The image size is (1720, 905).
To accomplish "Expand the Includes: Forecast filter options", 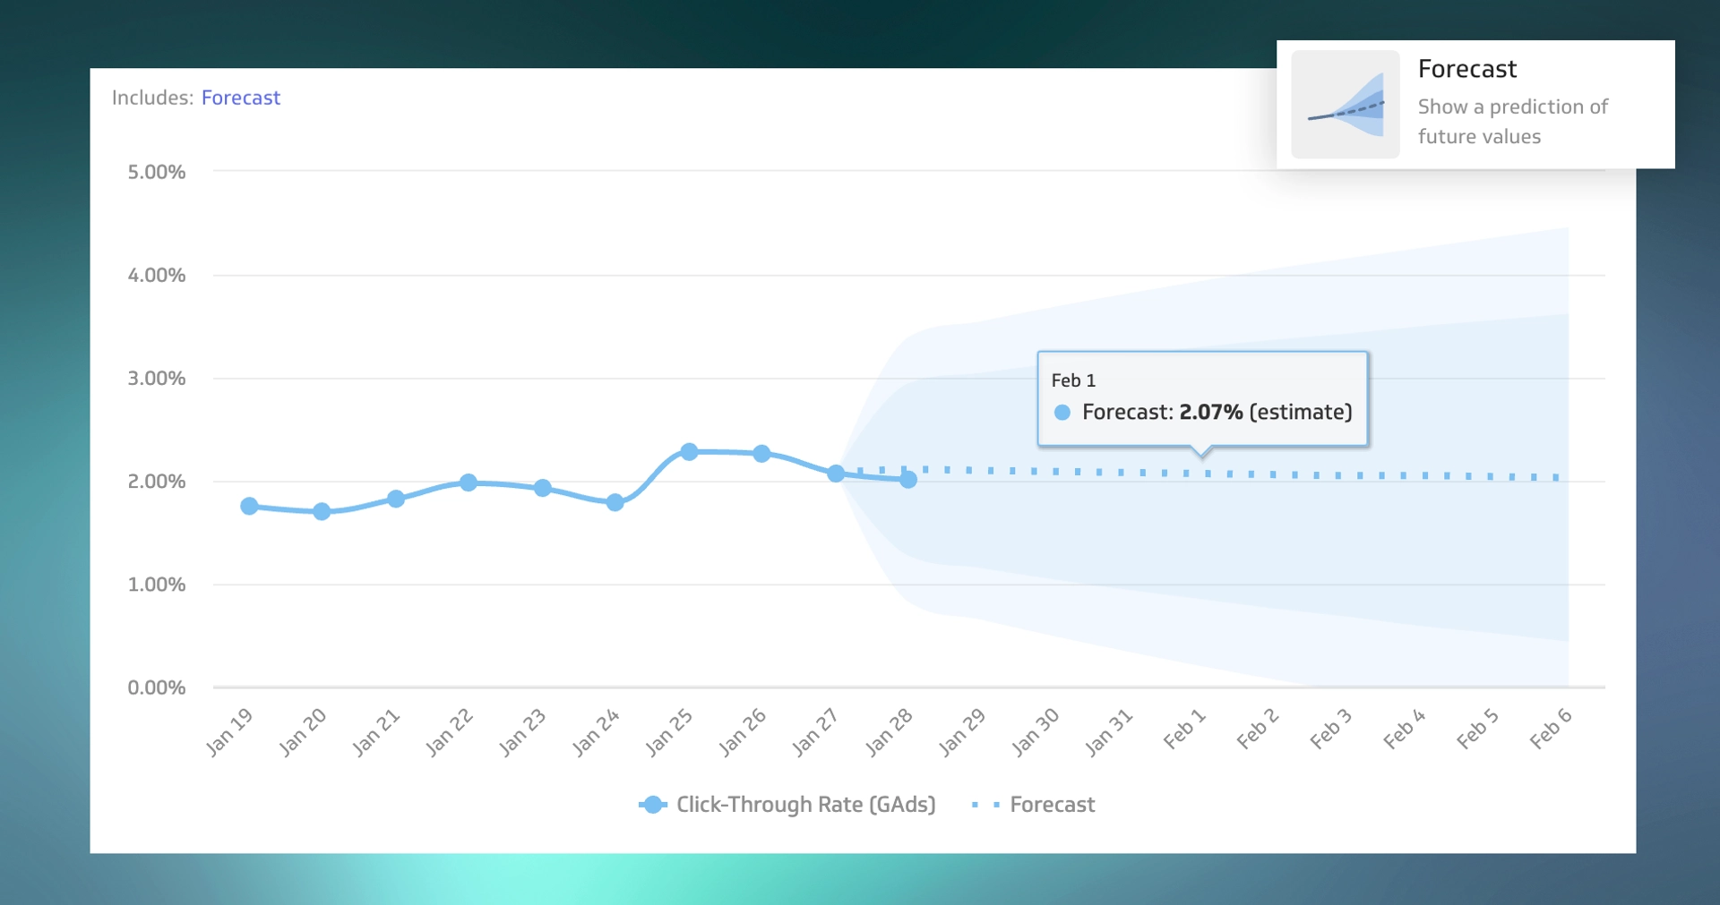I will coord(241,98).
